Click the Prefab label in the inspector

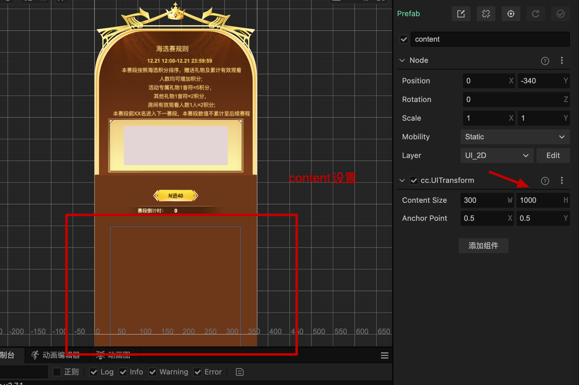408,14
